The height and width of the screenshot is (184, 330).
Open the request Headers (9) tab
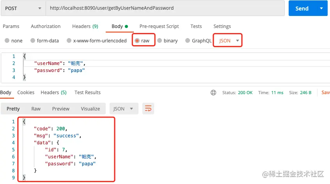(x=85, y=26)
